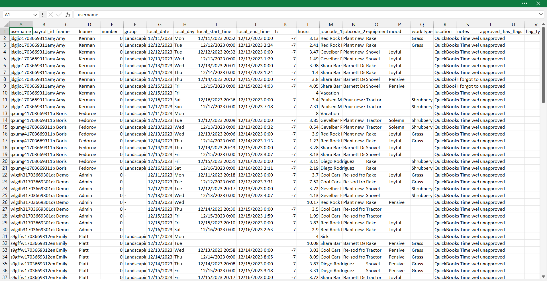
Task: Click the 'notes' header cell
Action: (468, 31)
